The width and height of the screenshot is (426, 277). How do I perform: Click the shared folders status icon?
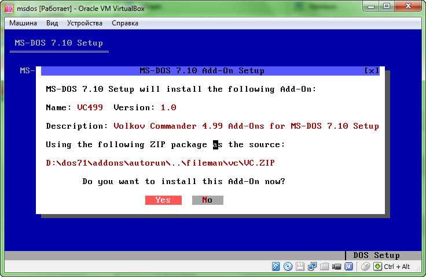(324, 267)
